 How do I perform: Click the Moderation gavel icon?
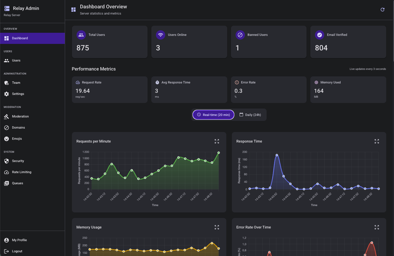pos(7,117)
